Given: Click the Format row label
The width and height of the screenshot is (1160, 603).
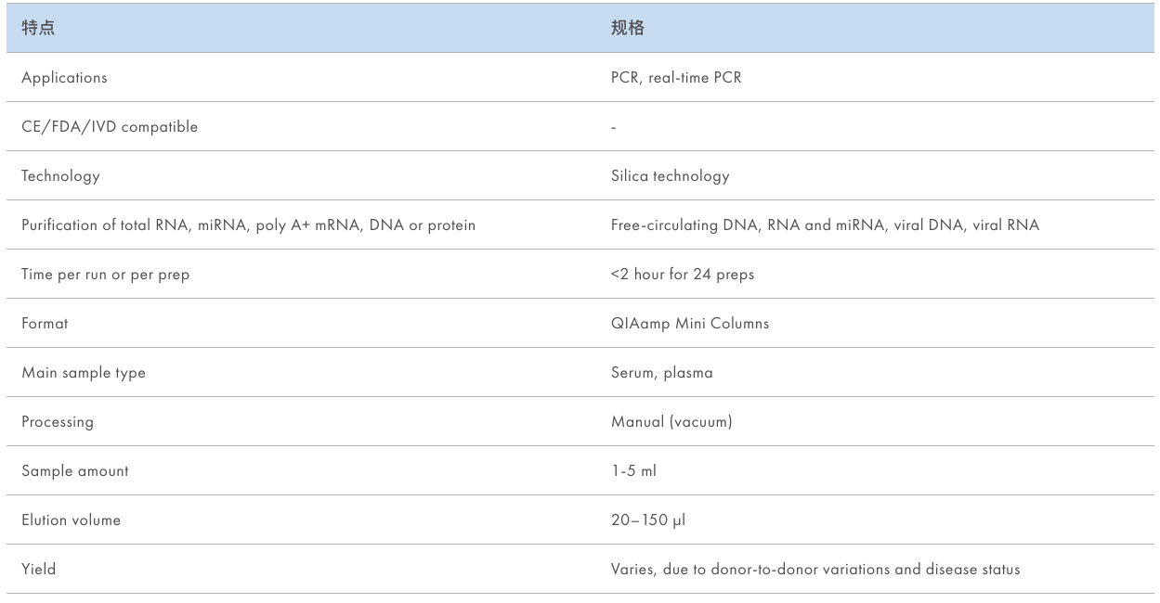Looking at the screenshot, I should (x=45, y=324).
